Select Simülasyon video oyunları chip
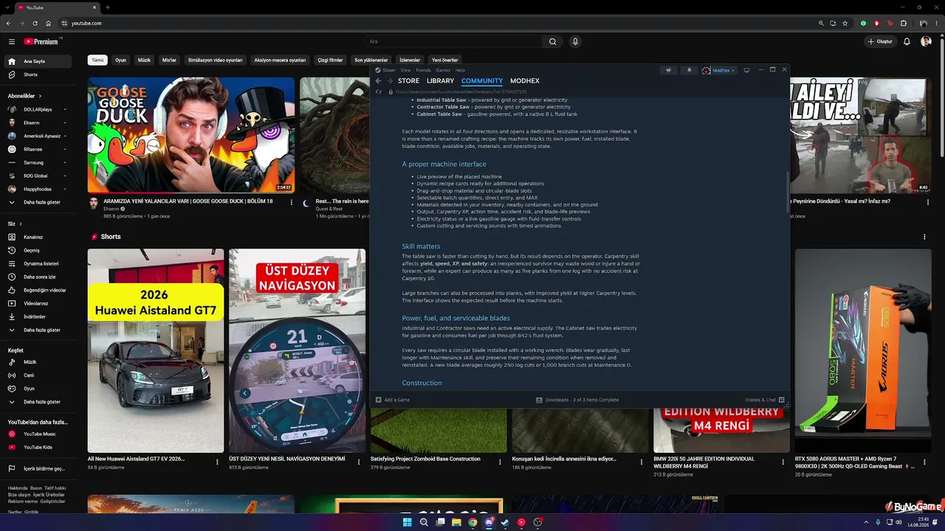Image resolution: width=945 pixels, height=531 pixels. coord(215,60)
